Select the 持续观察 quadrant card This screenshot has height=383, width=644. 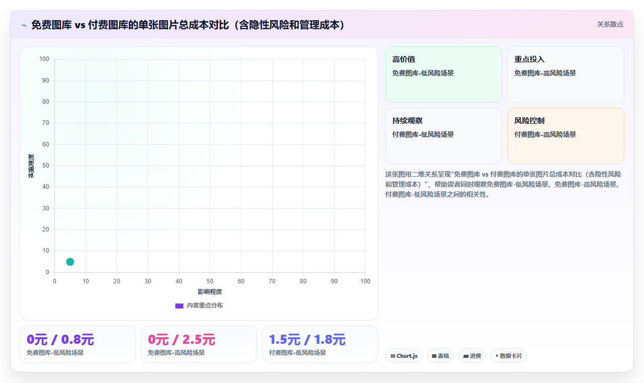point(444,136)
